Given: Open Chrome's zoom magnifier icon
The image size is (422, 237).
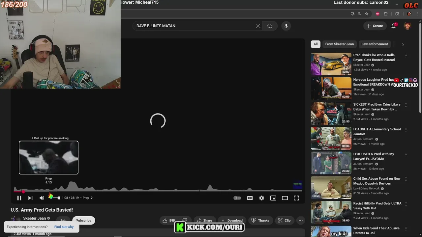Looking at the screenshot, I should [x=359, y=14].
